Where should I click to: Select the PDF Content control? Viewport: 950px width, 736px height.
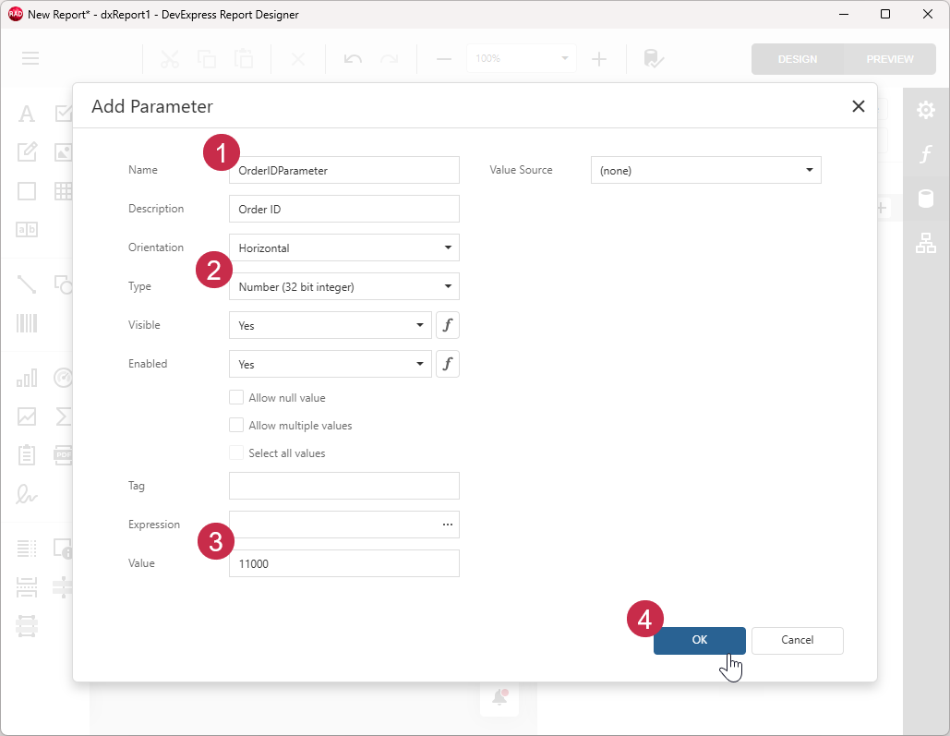(x=63, y=454)
